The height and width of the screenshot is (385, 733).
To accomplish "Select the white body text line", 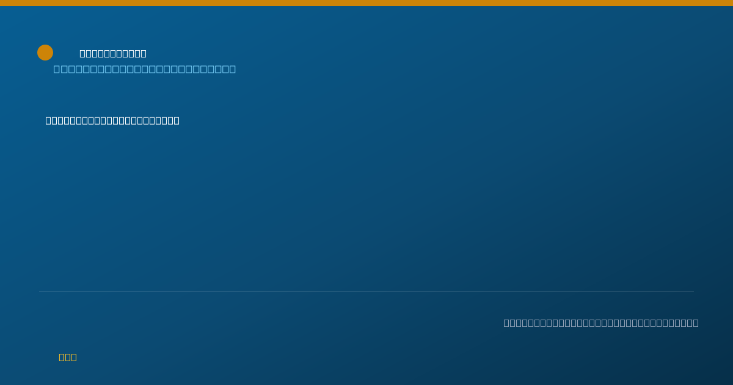I will (x=112, y=120).
